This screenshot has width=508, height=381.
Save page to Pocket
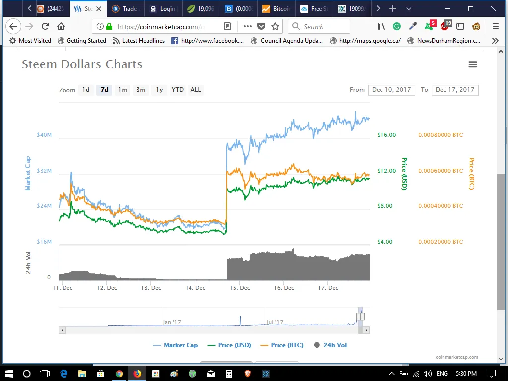pyautogui.click(x=261, y=26)
